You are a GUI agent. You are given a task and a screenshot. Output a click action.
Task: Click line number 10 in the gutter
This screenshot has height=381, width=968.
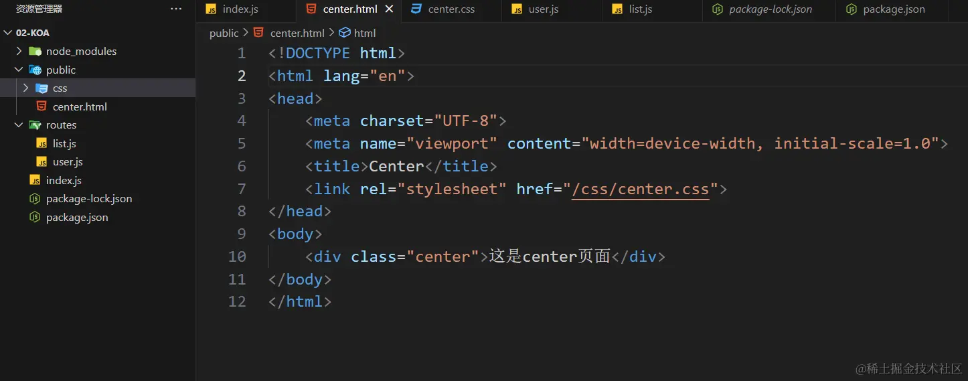237,256
